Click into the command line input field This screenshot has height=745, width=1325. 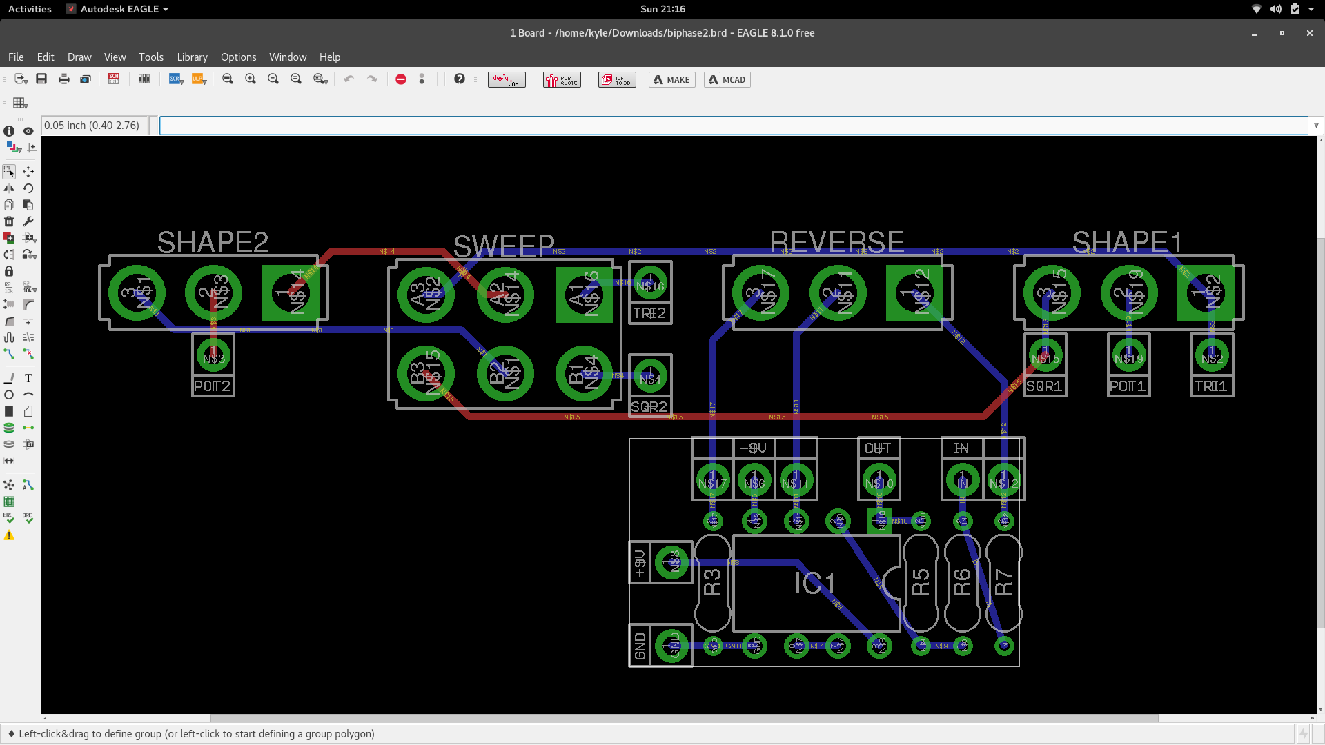pos(733,126)
